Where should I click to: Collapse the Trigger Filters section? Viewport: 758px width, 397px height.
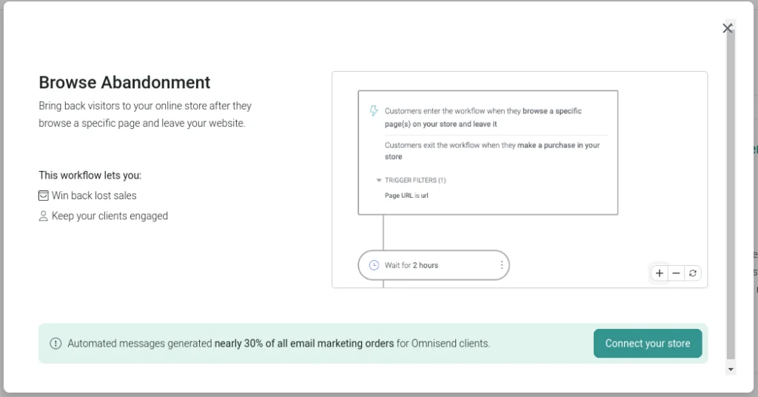pos(379,180)
